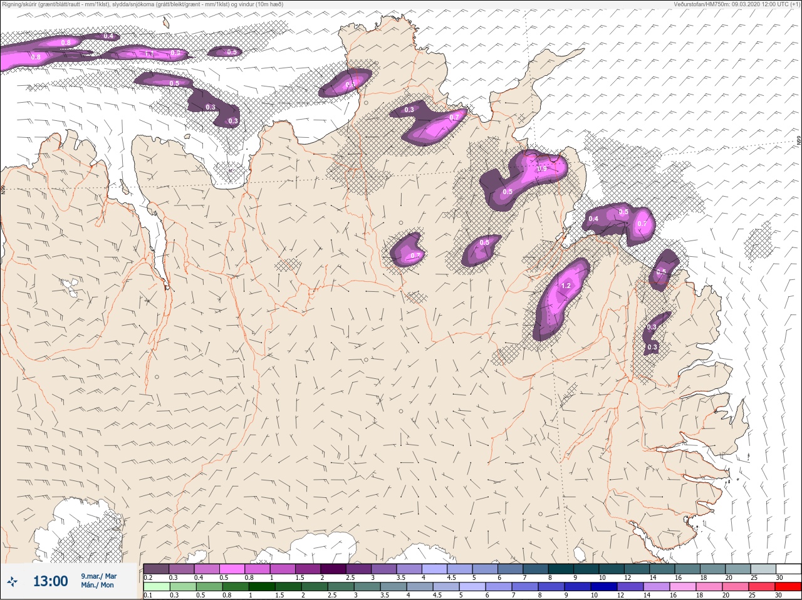Screen dimensions: 802x600
Task: Click the Veðurstofan star logo beside 13:00
Action: [x=13, y=581]
